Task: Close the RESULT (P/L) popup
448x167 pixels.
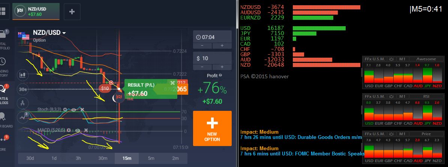Action: 172,83
